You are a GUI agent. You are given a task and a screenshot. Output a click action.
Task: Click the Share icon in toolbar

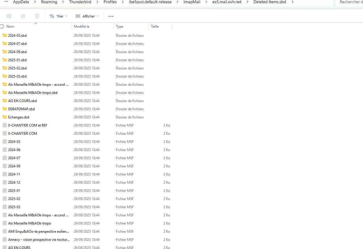pos(23,16)
